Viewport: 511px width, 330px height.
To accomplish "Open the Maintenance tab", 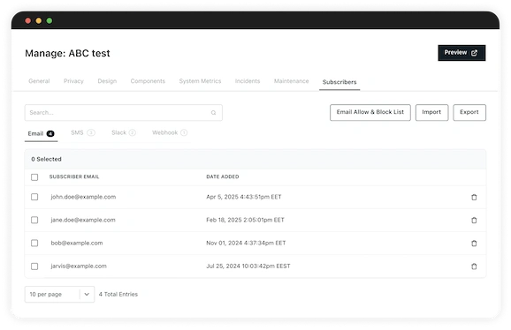I will click(x=292, y=81).
